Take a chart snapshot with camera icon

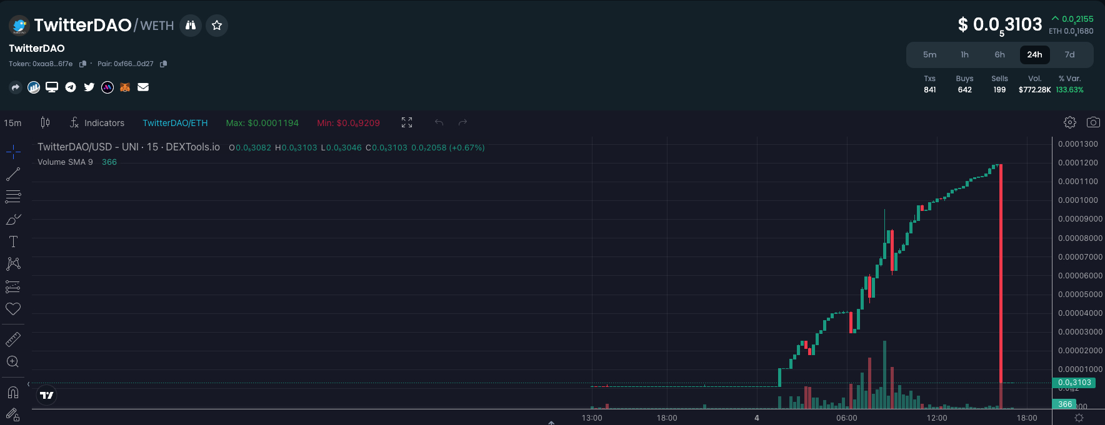click(x=1093, y=122)
